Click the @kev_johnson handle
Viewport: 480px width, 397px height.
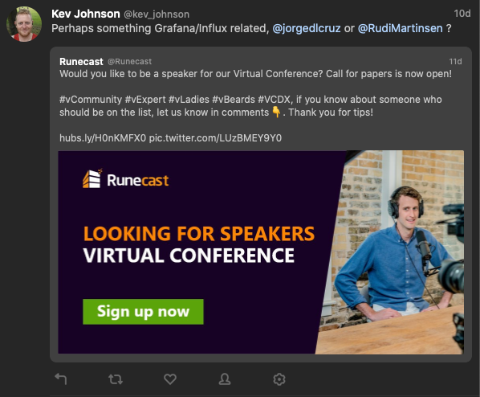tap(157, 14)
